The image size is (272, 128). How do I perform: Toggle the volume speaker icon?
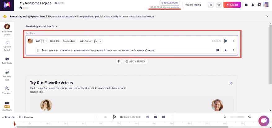tap(147, 117)
